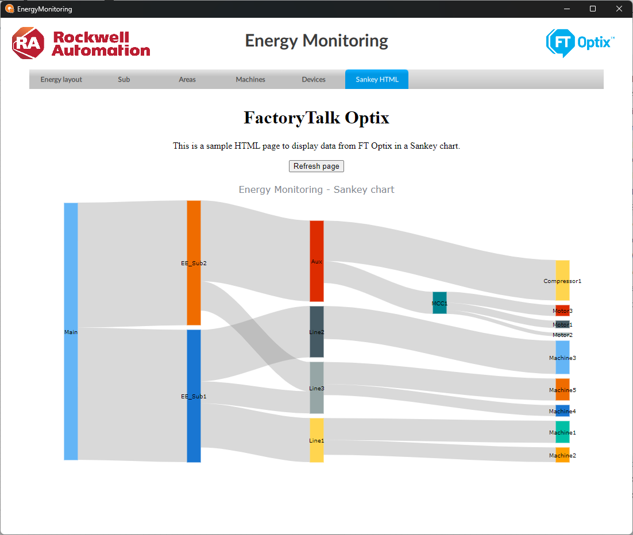
Task: Click the Rockwell Automation logo
Action: pos(81,43)
